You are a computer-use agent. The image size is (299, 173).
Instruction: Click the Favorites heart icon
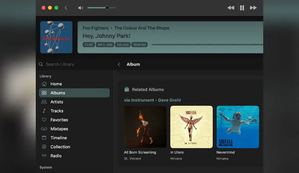[44, 120]
